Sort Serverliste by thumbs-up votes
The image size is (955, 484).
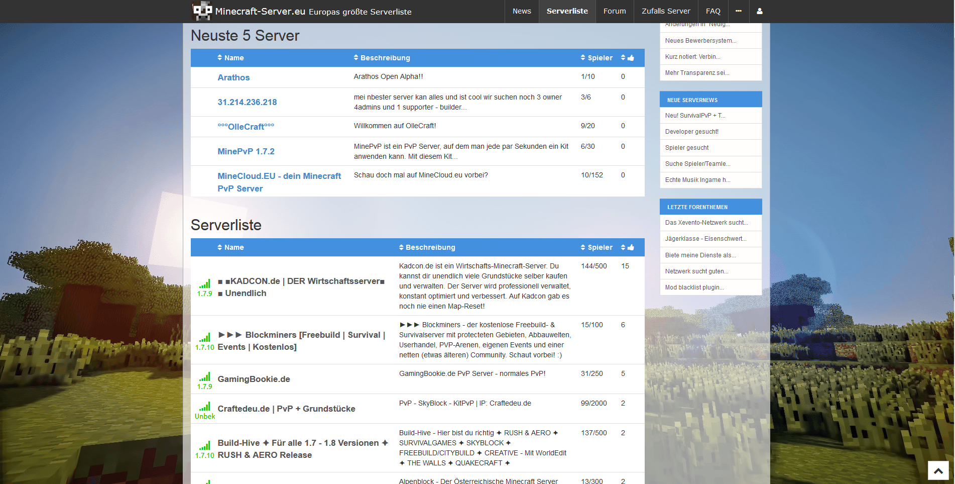click(628, 247)
